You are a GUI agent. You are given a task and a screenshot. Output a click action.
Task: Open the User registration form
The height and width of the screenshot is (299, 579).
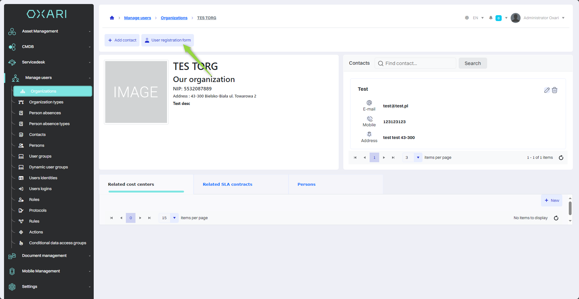coord(168,40)
